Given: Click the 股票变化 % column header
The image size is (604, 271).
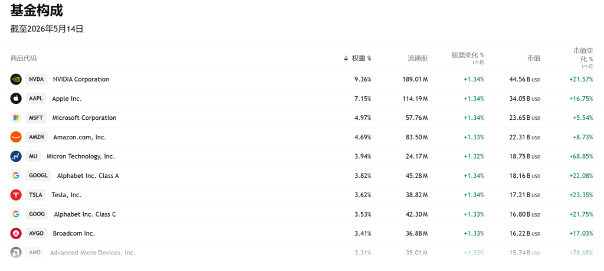Looking at the screenshot, I should point(468,57).
